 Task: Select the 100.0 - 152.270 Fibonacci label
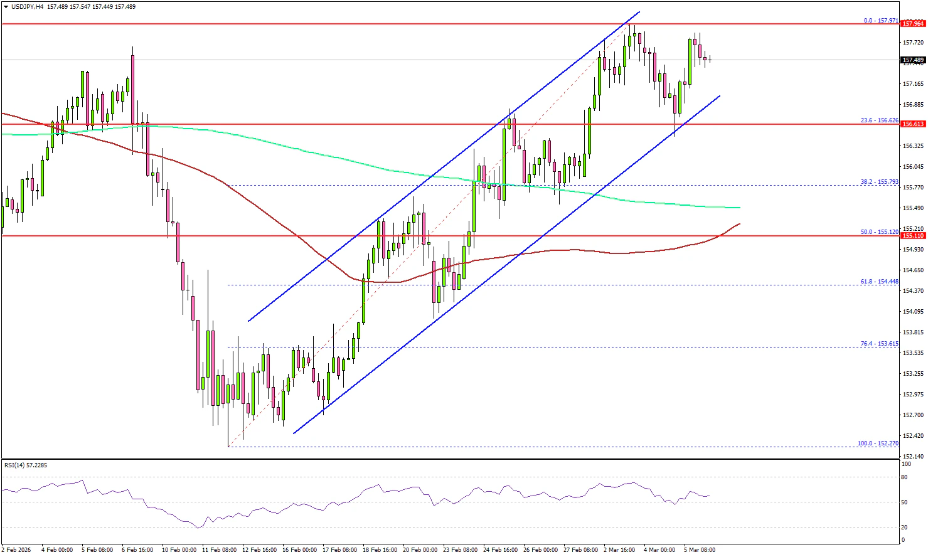click(x=878, y=443)
